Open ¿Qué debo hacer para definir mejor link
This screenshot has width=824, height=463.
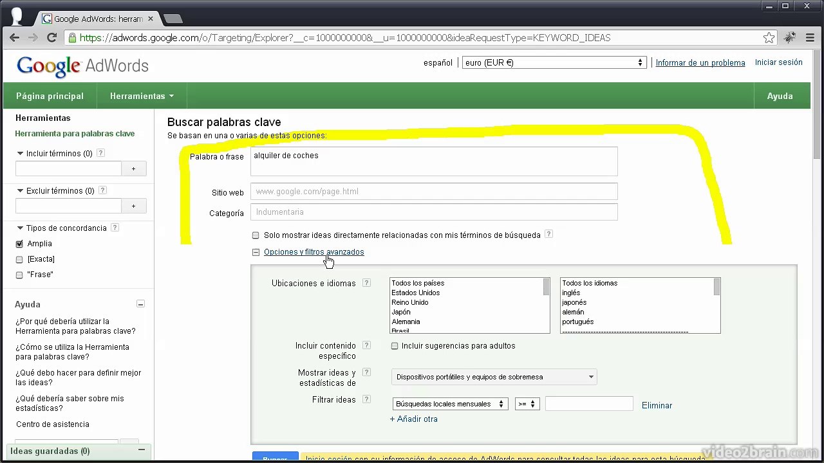click(79, 377)
